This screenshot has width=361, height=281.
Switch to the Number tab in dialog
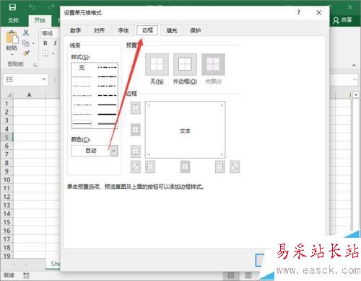(x=75, y=30)
